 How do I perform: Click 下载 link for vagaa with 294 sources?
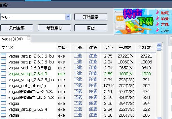click(78, 103)
